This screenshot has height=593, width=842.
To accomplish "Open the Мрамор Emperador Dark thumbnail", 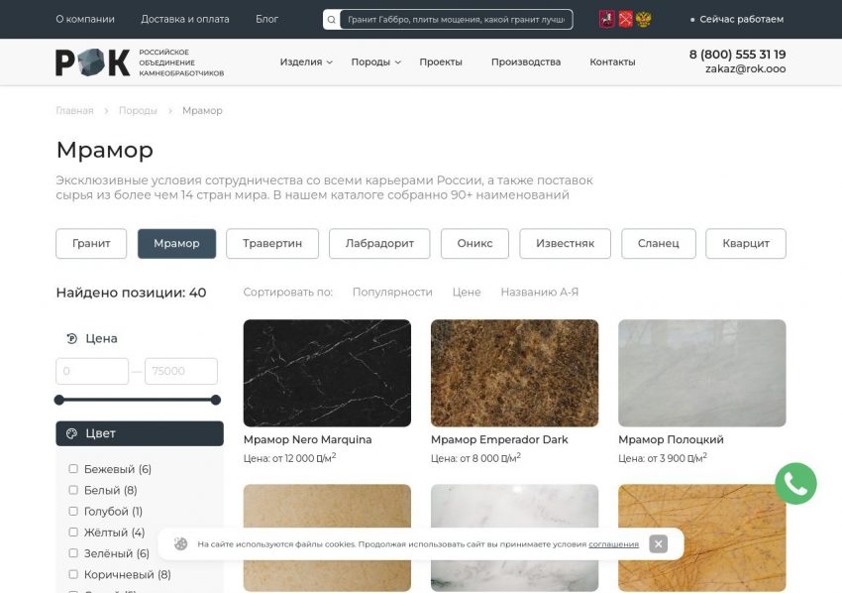I will click(x=514, y=373).
